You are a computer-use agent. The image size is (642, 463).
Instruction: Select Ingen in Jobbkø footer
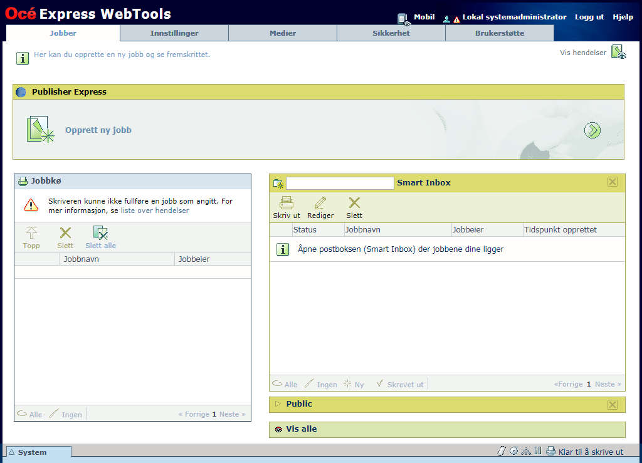[66, 414]
